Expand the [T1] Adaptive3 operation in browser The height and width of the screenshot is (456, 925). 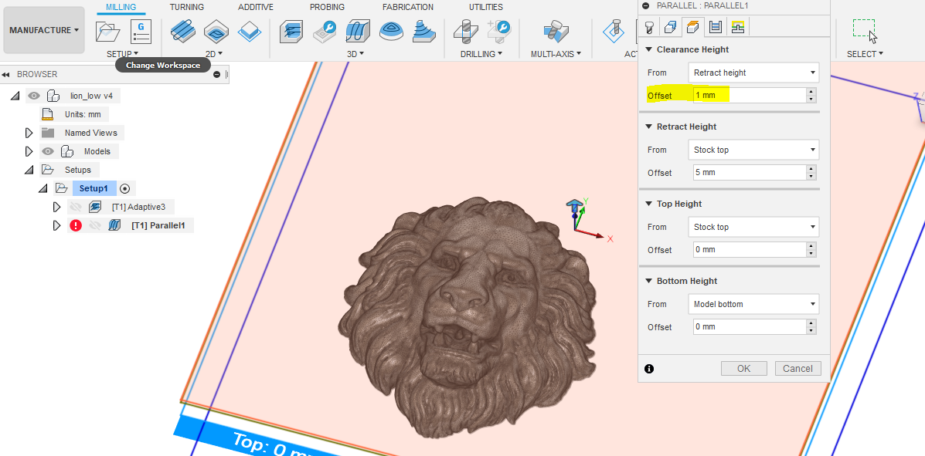point(56,207)
